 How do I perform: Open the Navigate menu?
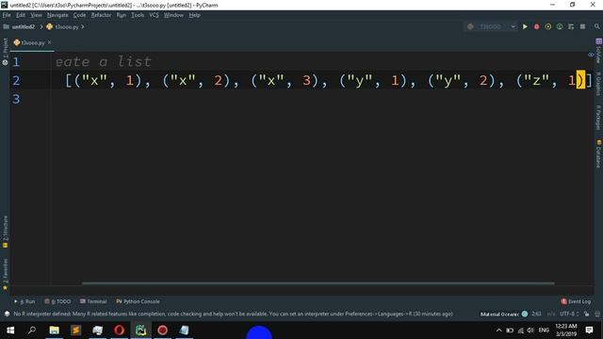(57, 15)
